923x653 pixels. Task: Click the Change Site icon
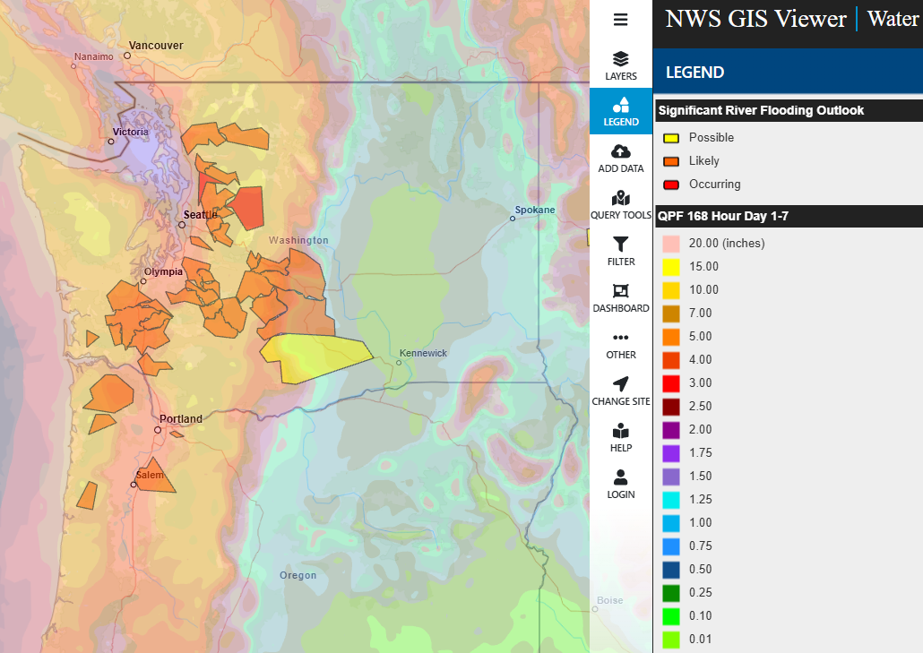coord(620,391)
